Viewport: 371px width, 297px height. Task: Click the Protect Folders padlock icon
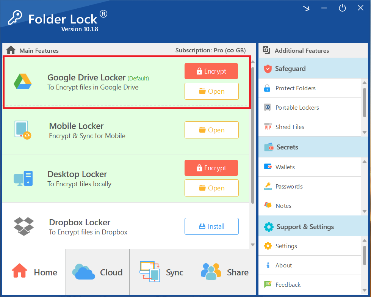267,88
